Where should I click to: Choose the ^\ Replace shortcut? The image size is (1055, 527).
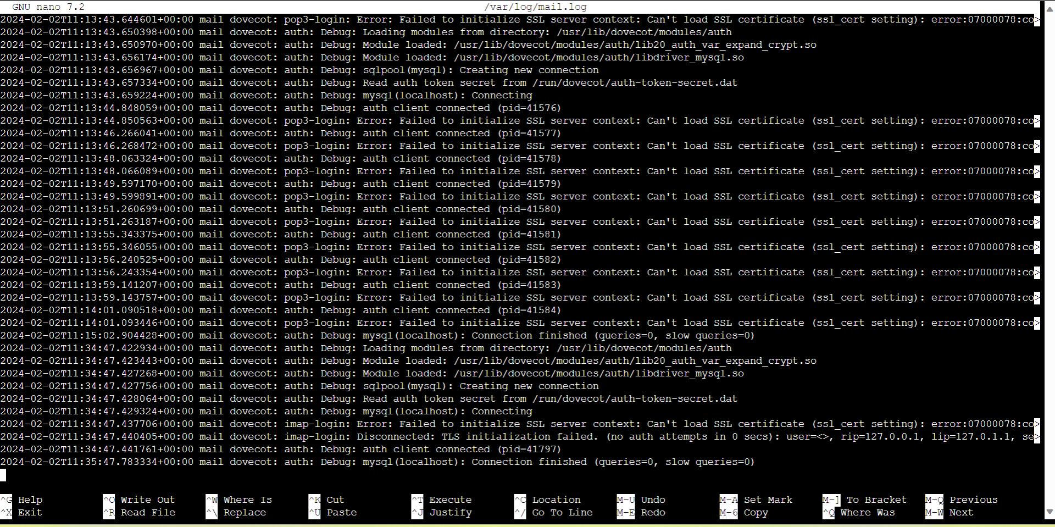tap(236, 512)
